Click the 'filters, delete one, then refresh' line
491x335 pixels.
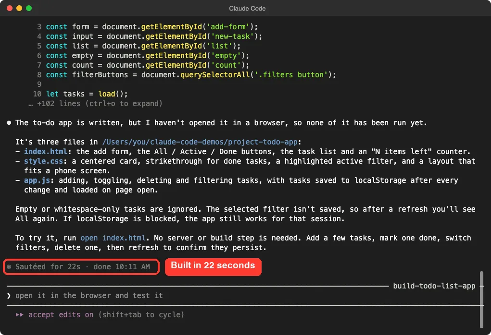[141, 248]
